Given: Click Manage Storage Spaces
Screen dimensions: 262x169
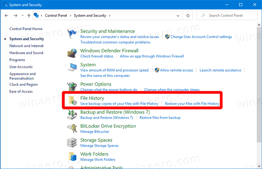Looking at the screenshot, I should 99,145.
